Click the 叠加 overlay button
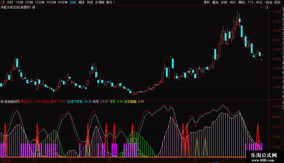 [215, 2]
